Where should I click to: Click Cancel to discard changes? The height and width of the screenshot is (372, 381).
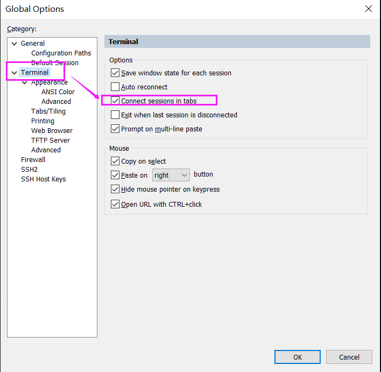tap(349, 357)
